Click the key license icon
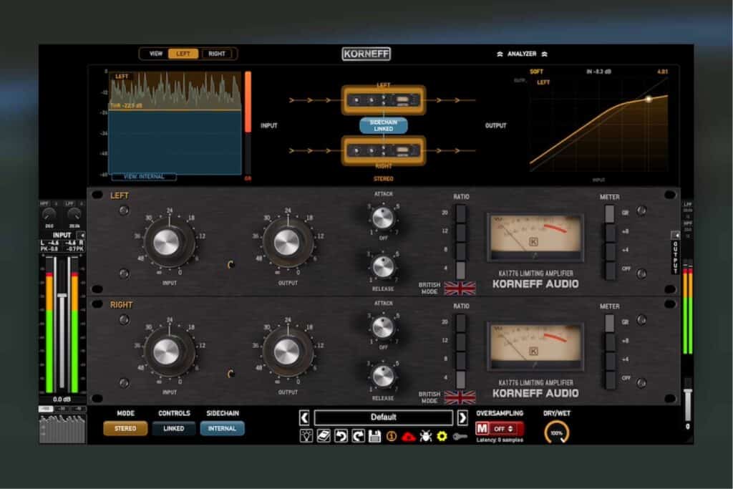The width and height of the screenshot is (733, 489). coord(460,437)
